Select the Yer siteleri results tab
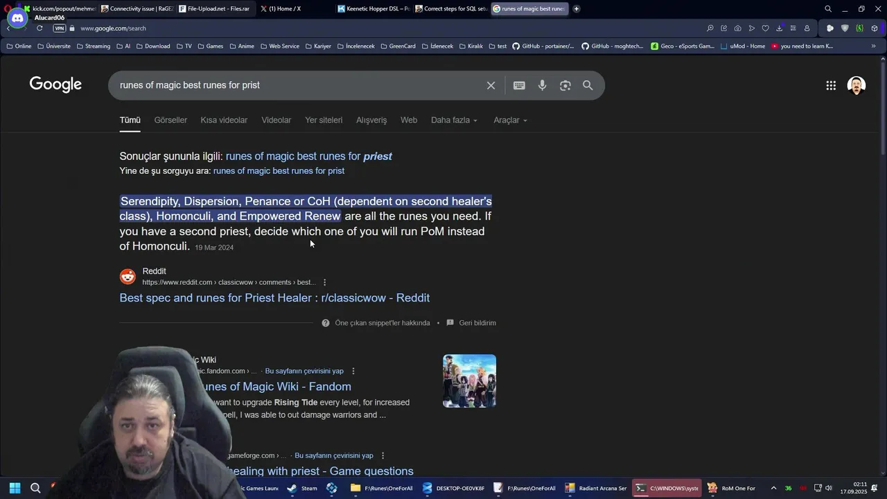This screenshot has width=887, height=499. point(324,120)
